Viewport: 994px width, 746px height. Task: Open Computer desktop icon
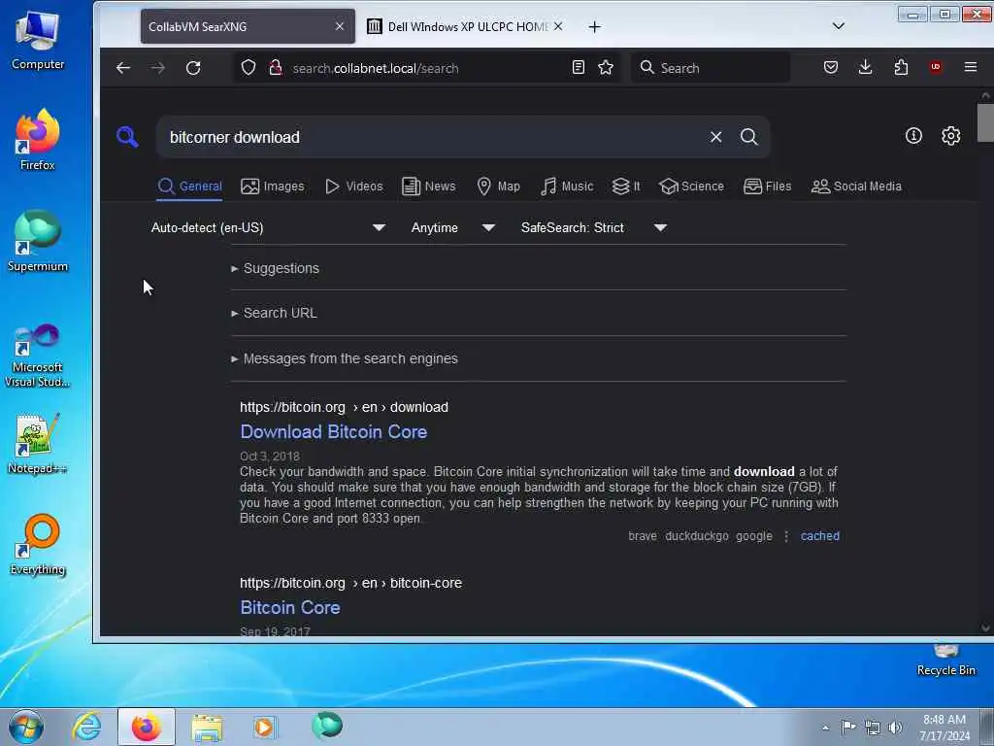[38, 39]
